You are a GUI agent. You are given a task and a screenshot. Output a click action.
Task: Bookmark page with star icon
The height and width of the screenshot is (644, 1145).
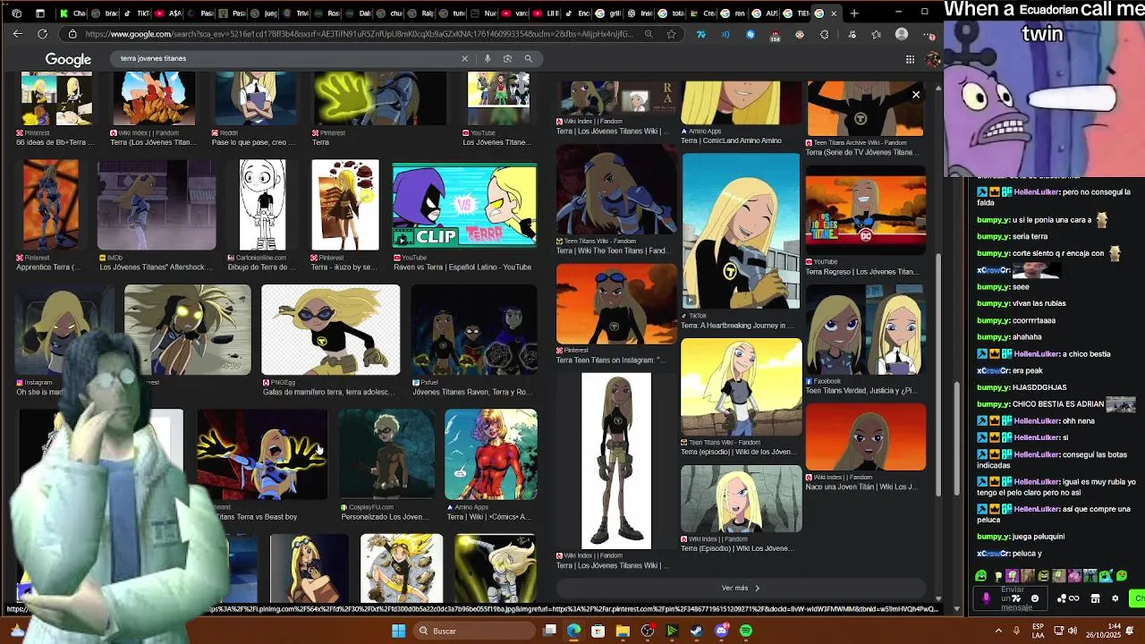[671, 34]
